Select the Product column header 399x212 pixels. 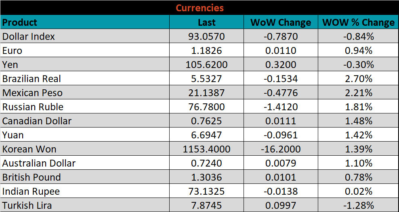[x=20, y=22]
